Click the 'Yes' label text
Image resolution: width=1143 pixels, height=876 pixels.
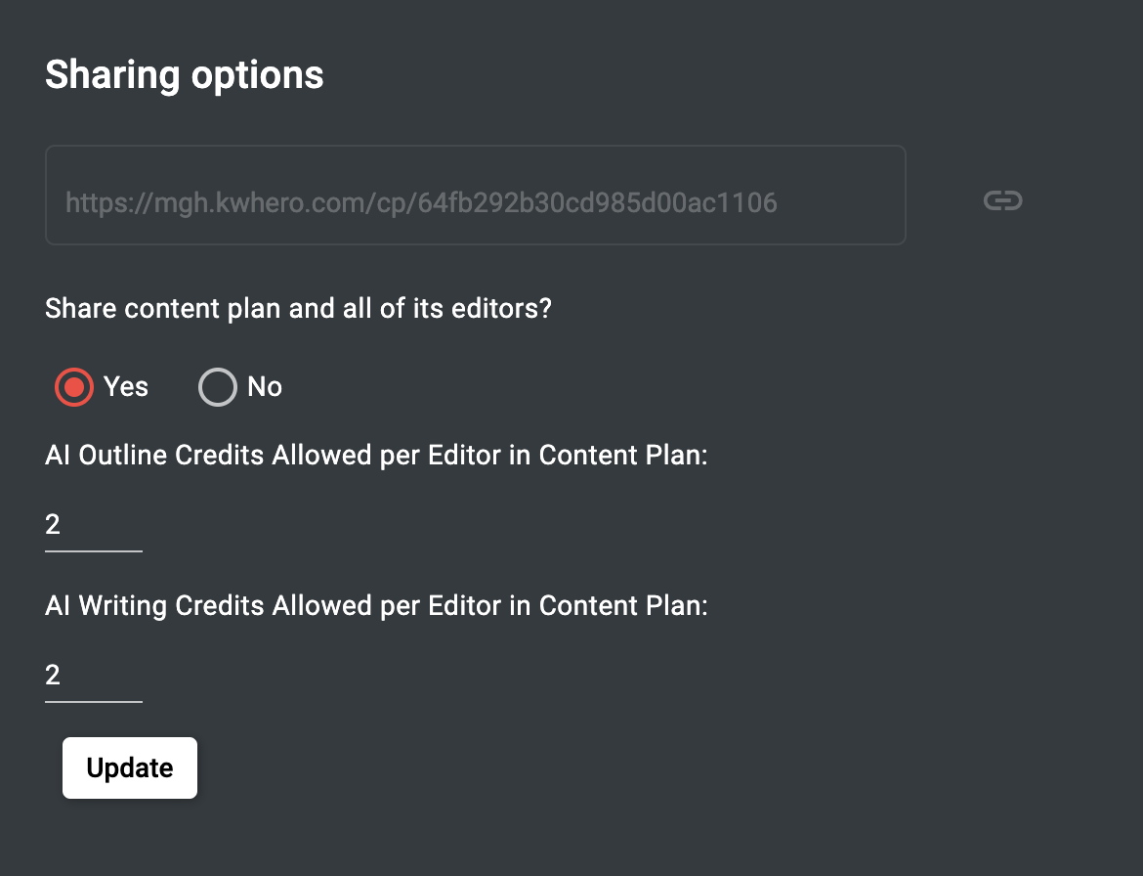tap(125, 386)
